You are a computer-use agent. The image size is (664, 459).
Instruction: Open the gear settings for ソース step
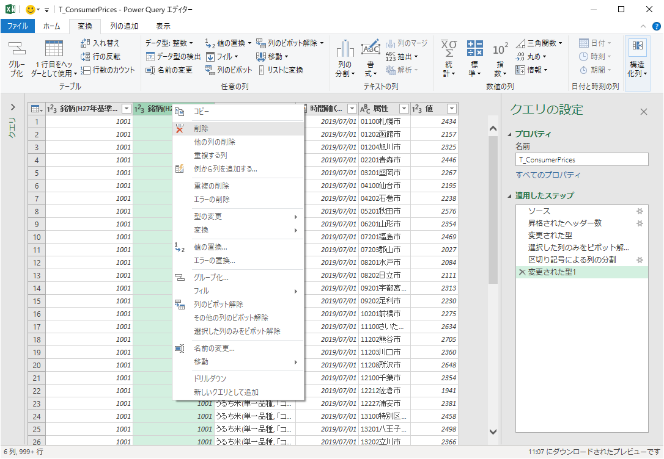tap(640, 211)
